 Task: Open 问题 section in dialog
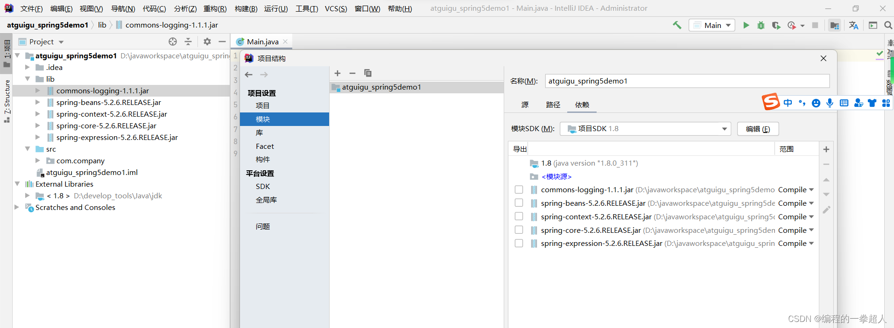(x=263, y=227)
